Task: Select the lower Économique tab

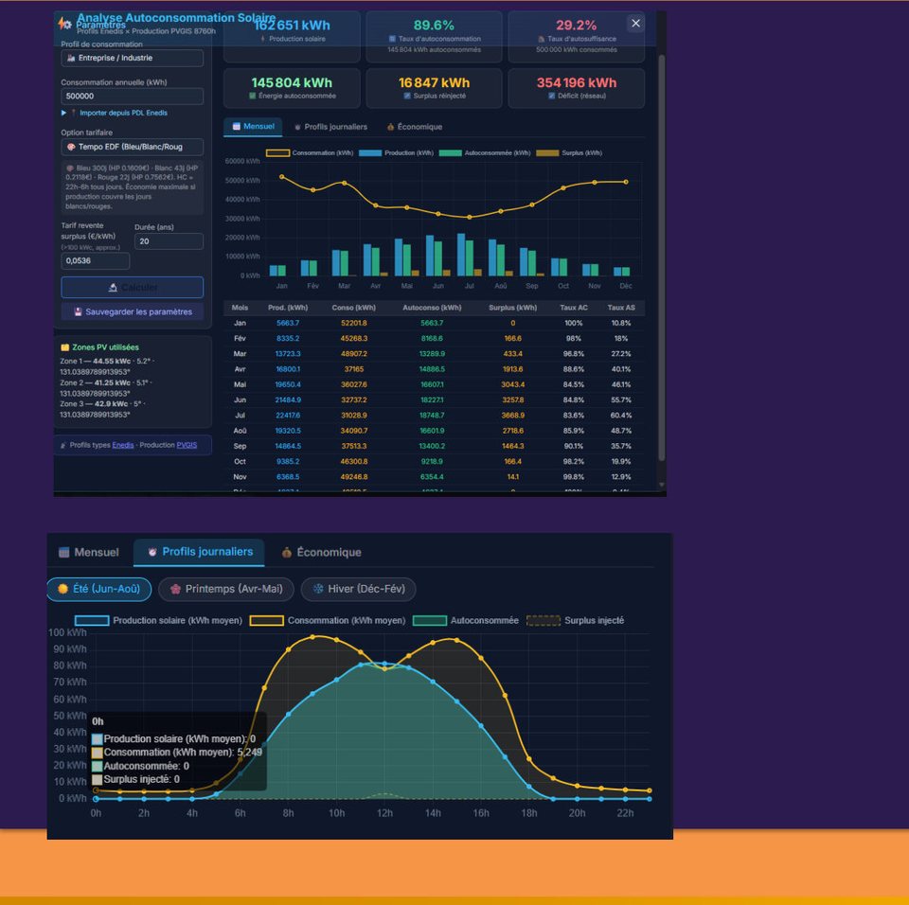Action: tap(321, 553)
